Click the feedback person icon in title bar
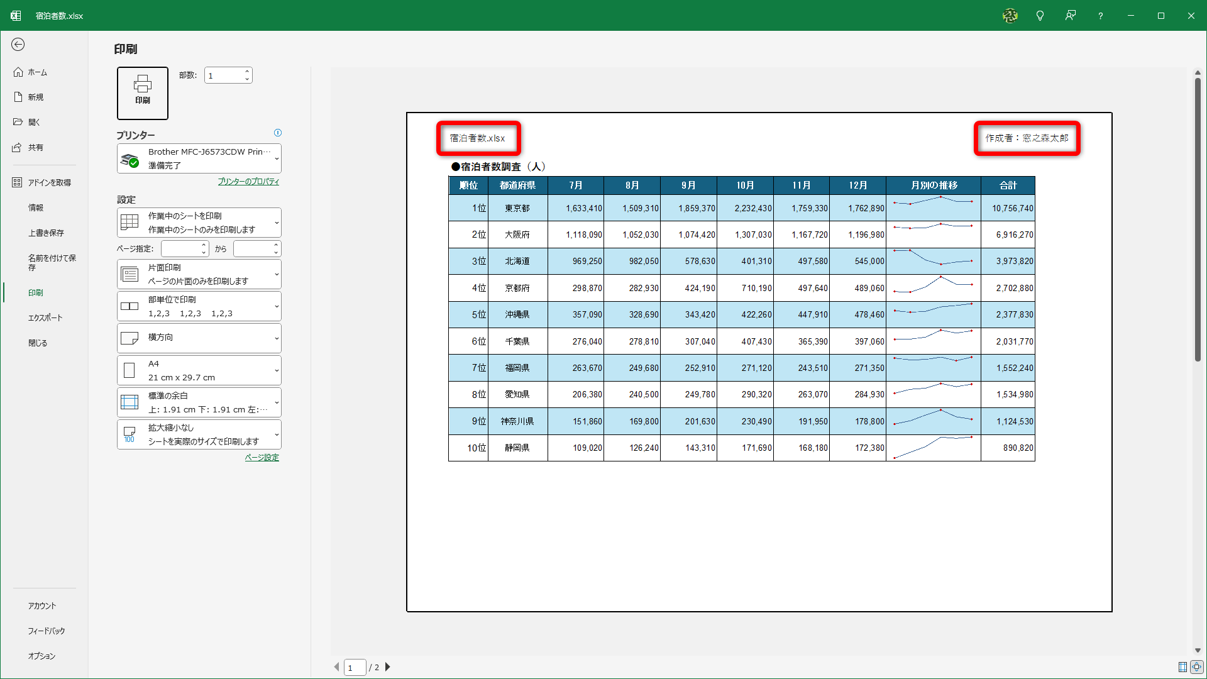 pyautogui.click(x=1070, y=16)
